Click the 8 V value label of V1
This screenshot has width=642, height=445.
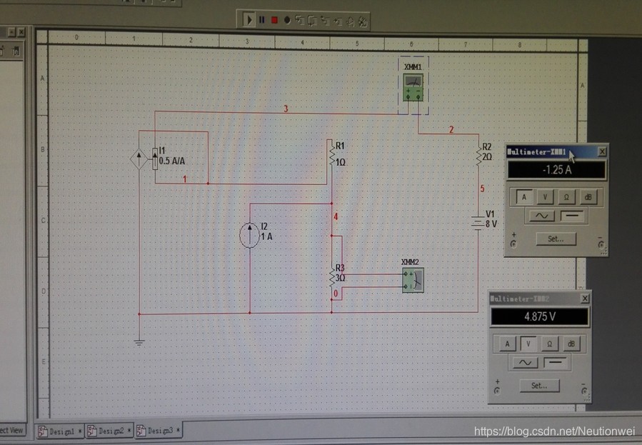(491, 224)
